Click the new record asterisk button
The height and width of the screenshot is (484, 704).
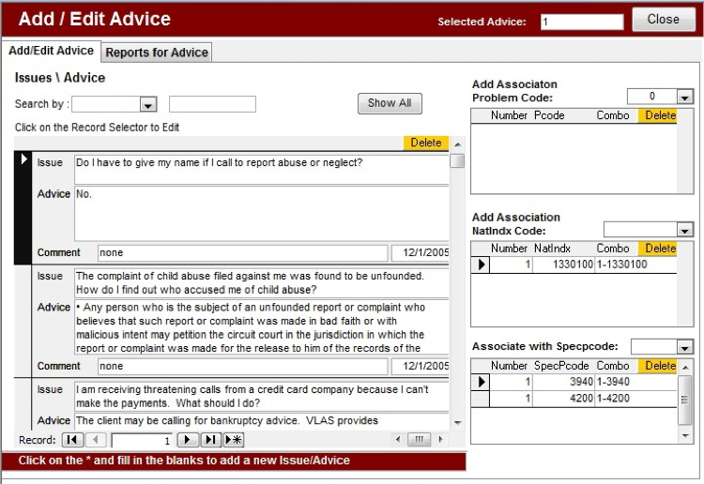[234, 440]
